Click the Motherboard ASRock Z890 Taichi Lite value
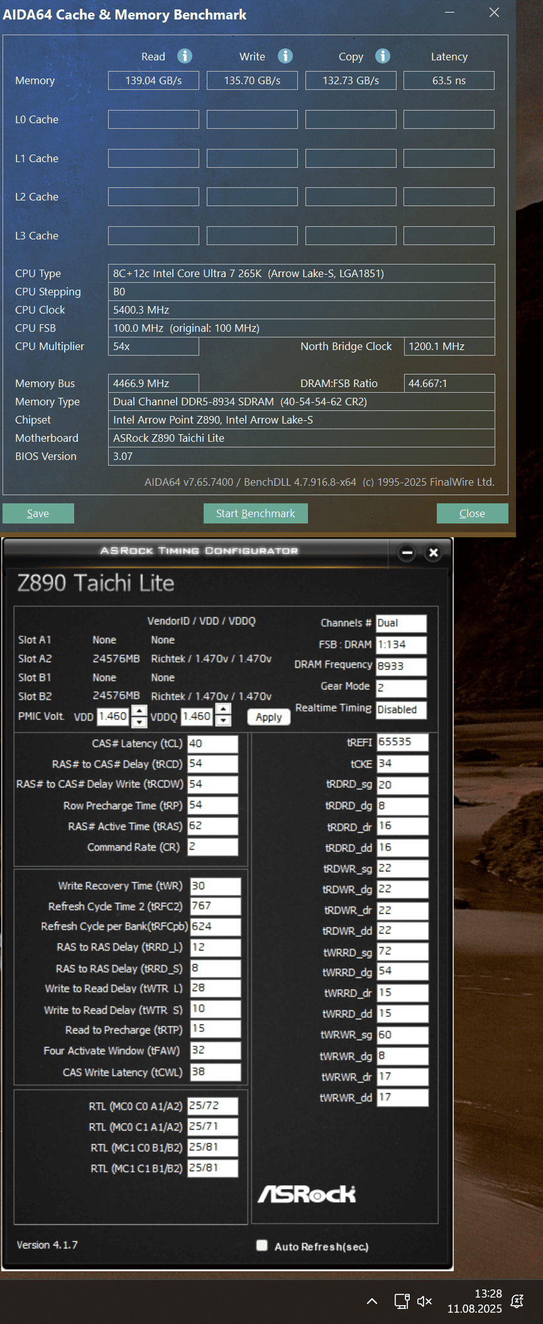The image size is (543, 1324). [301, 438]
